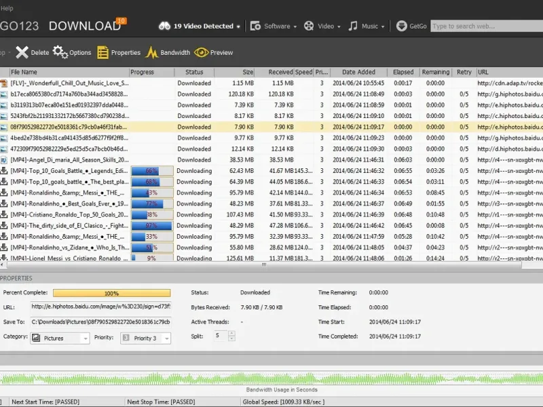Click picture icon for 4bed2e738bd4b31ca file
The height and width of the screenshot is (407, 543).
4,138
